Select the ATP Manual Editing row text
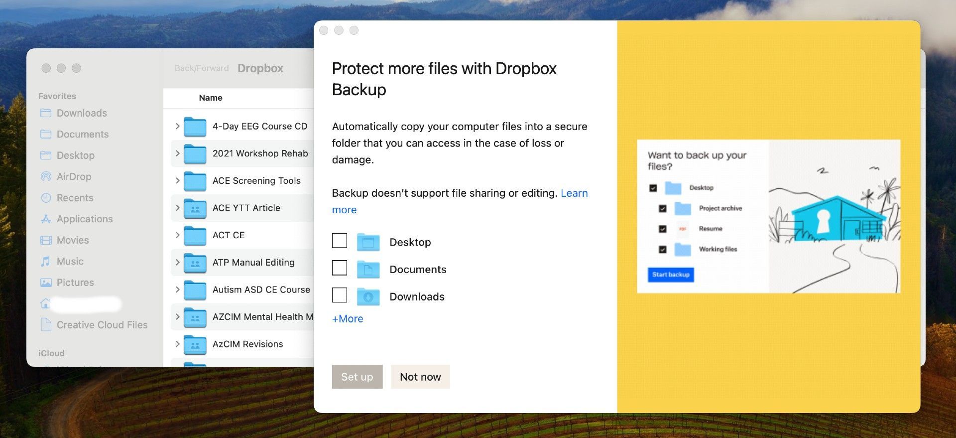956x438 pixels. pos(253,262)
